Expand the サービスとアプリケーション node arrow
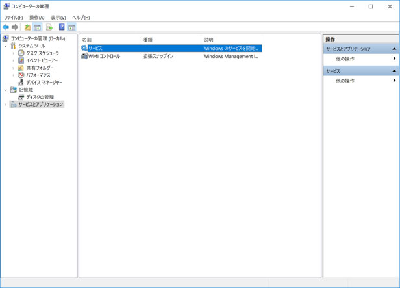This screenshot has width=400, height=288. (5, 105)
